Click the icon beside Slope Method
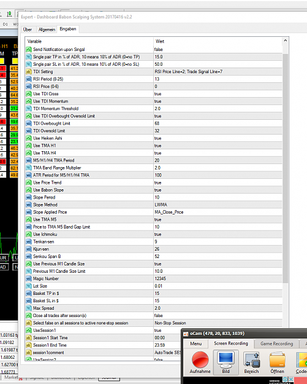 [x=29, y=205]
